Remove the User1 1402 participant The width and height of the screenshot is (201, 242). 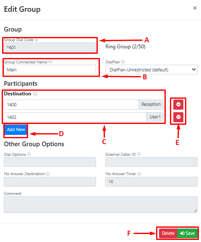[x=178, y=117]
